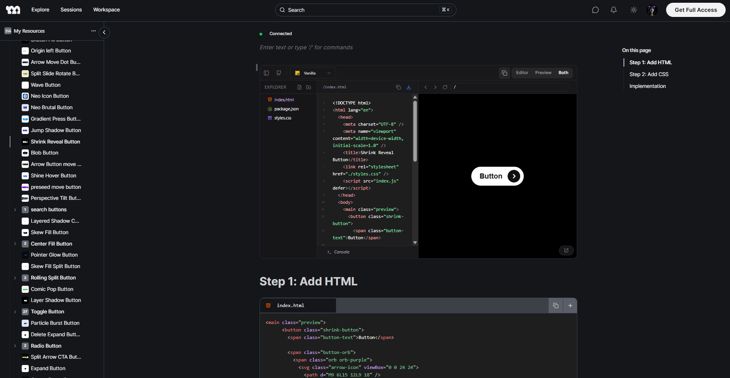
Task: Click the Neo Icon Button icon
Action: tap(25, 96)
